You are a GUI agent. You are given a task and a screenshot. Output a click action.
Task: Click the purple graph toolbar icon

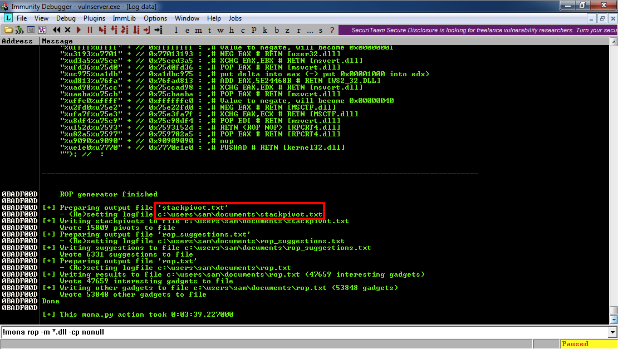(42, 30)
